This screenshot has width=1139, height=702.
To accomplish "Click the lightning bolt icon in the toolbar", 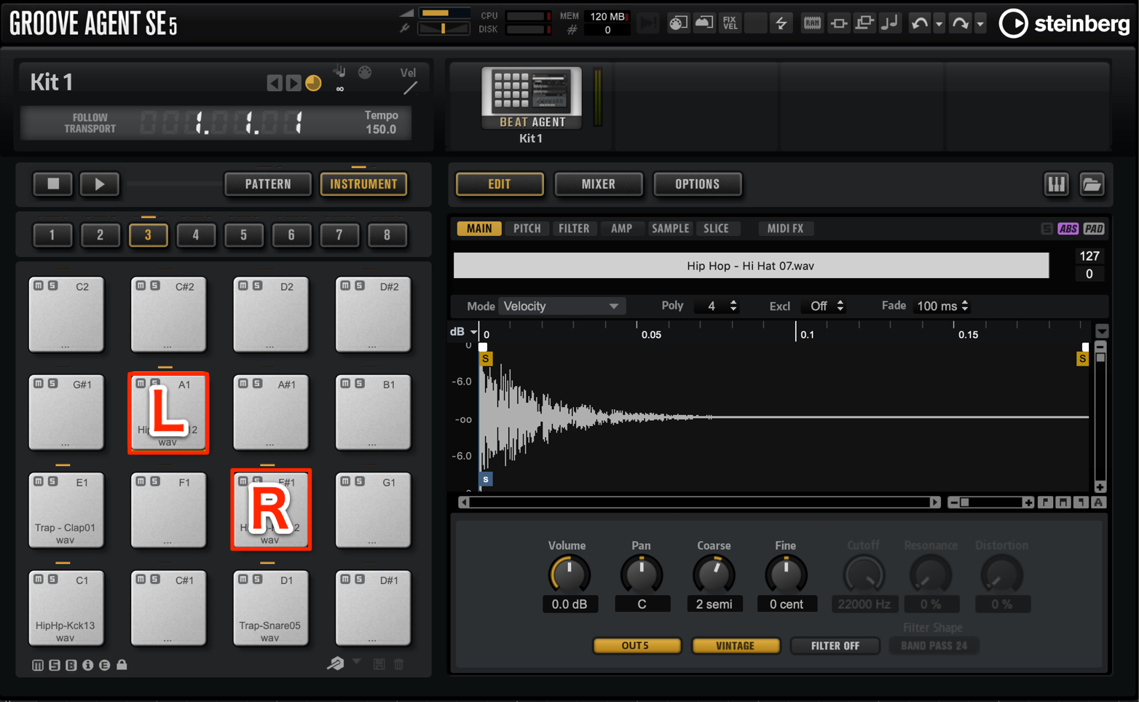I will coord(781,23).
